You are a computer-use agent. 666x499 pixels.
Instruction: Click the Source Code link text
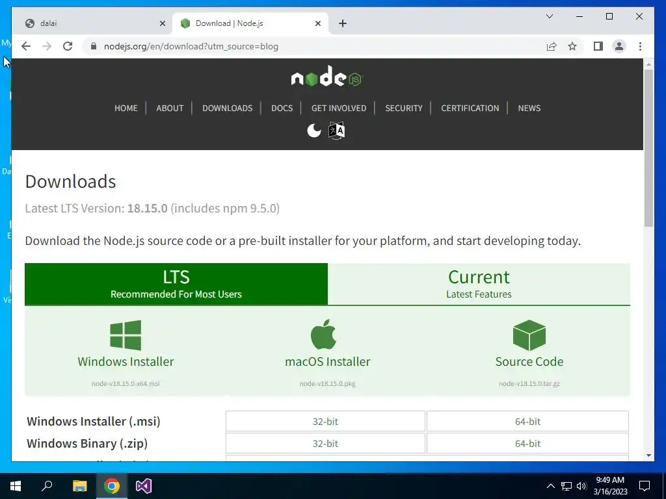(529, 361)
